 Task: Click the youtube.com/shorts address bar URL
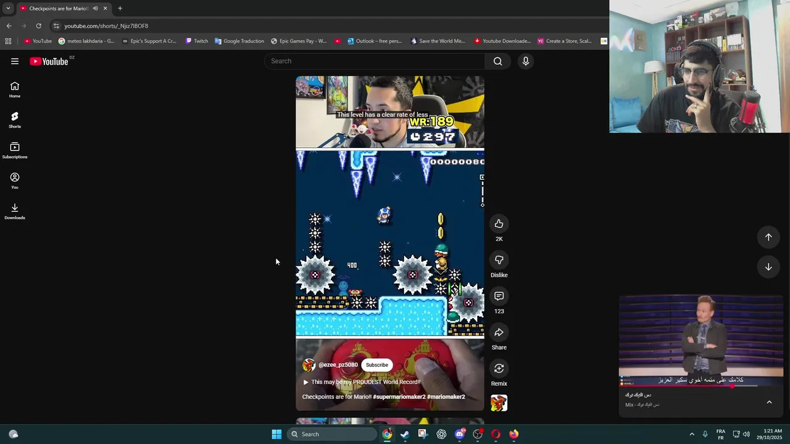pos(106,26)
